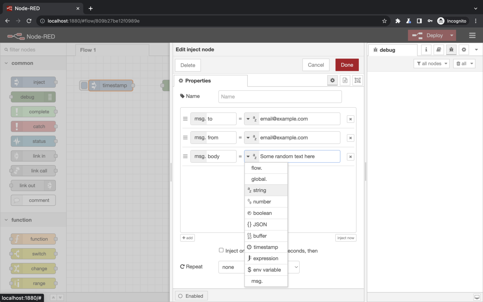Toggle the Enabled node state
This screenshot has width=483, height=302.
[191, 296]
